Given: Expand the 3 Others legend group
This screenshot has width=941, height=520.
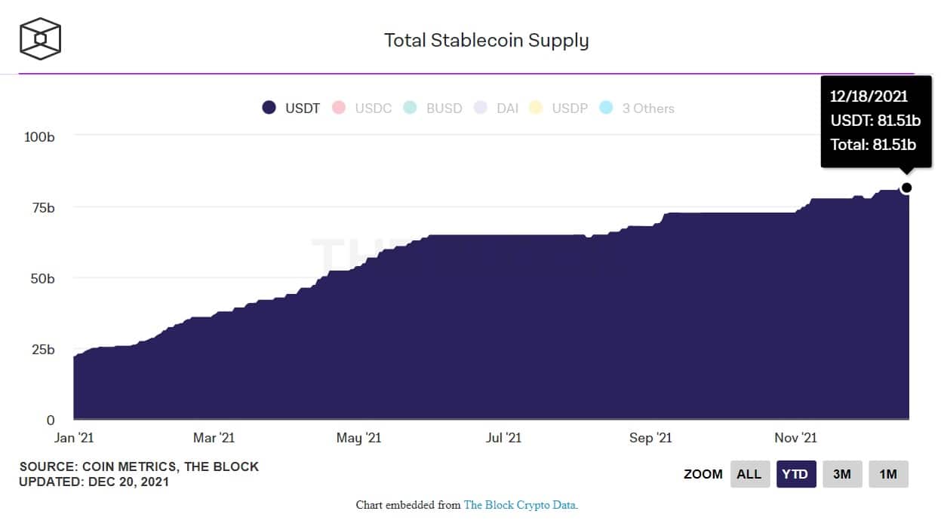Looking at the screenshot, I should pos(638,109).
